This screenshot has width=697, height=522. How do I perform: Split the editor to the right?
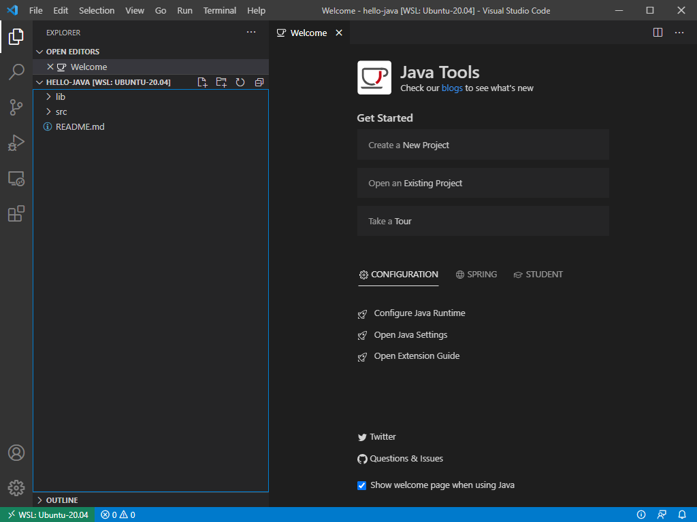pyautogui.click(x=658, y=33)
